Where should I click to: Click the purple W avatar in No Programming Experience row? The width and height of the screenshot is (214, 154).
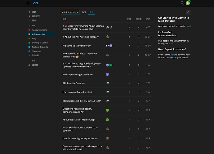click(107, 75)
